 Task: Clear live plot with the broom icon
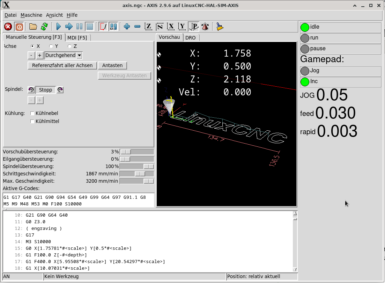pos(220,27)
